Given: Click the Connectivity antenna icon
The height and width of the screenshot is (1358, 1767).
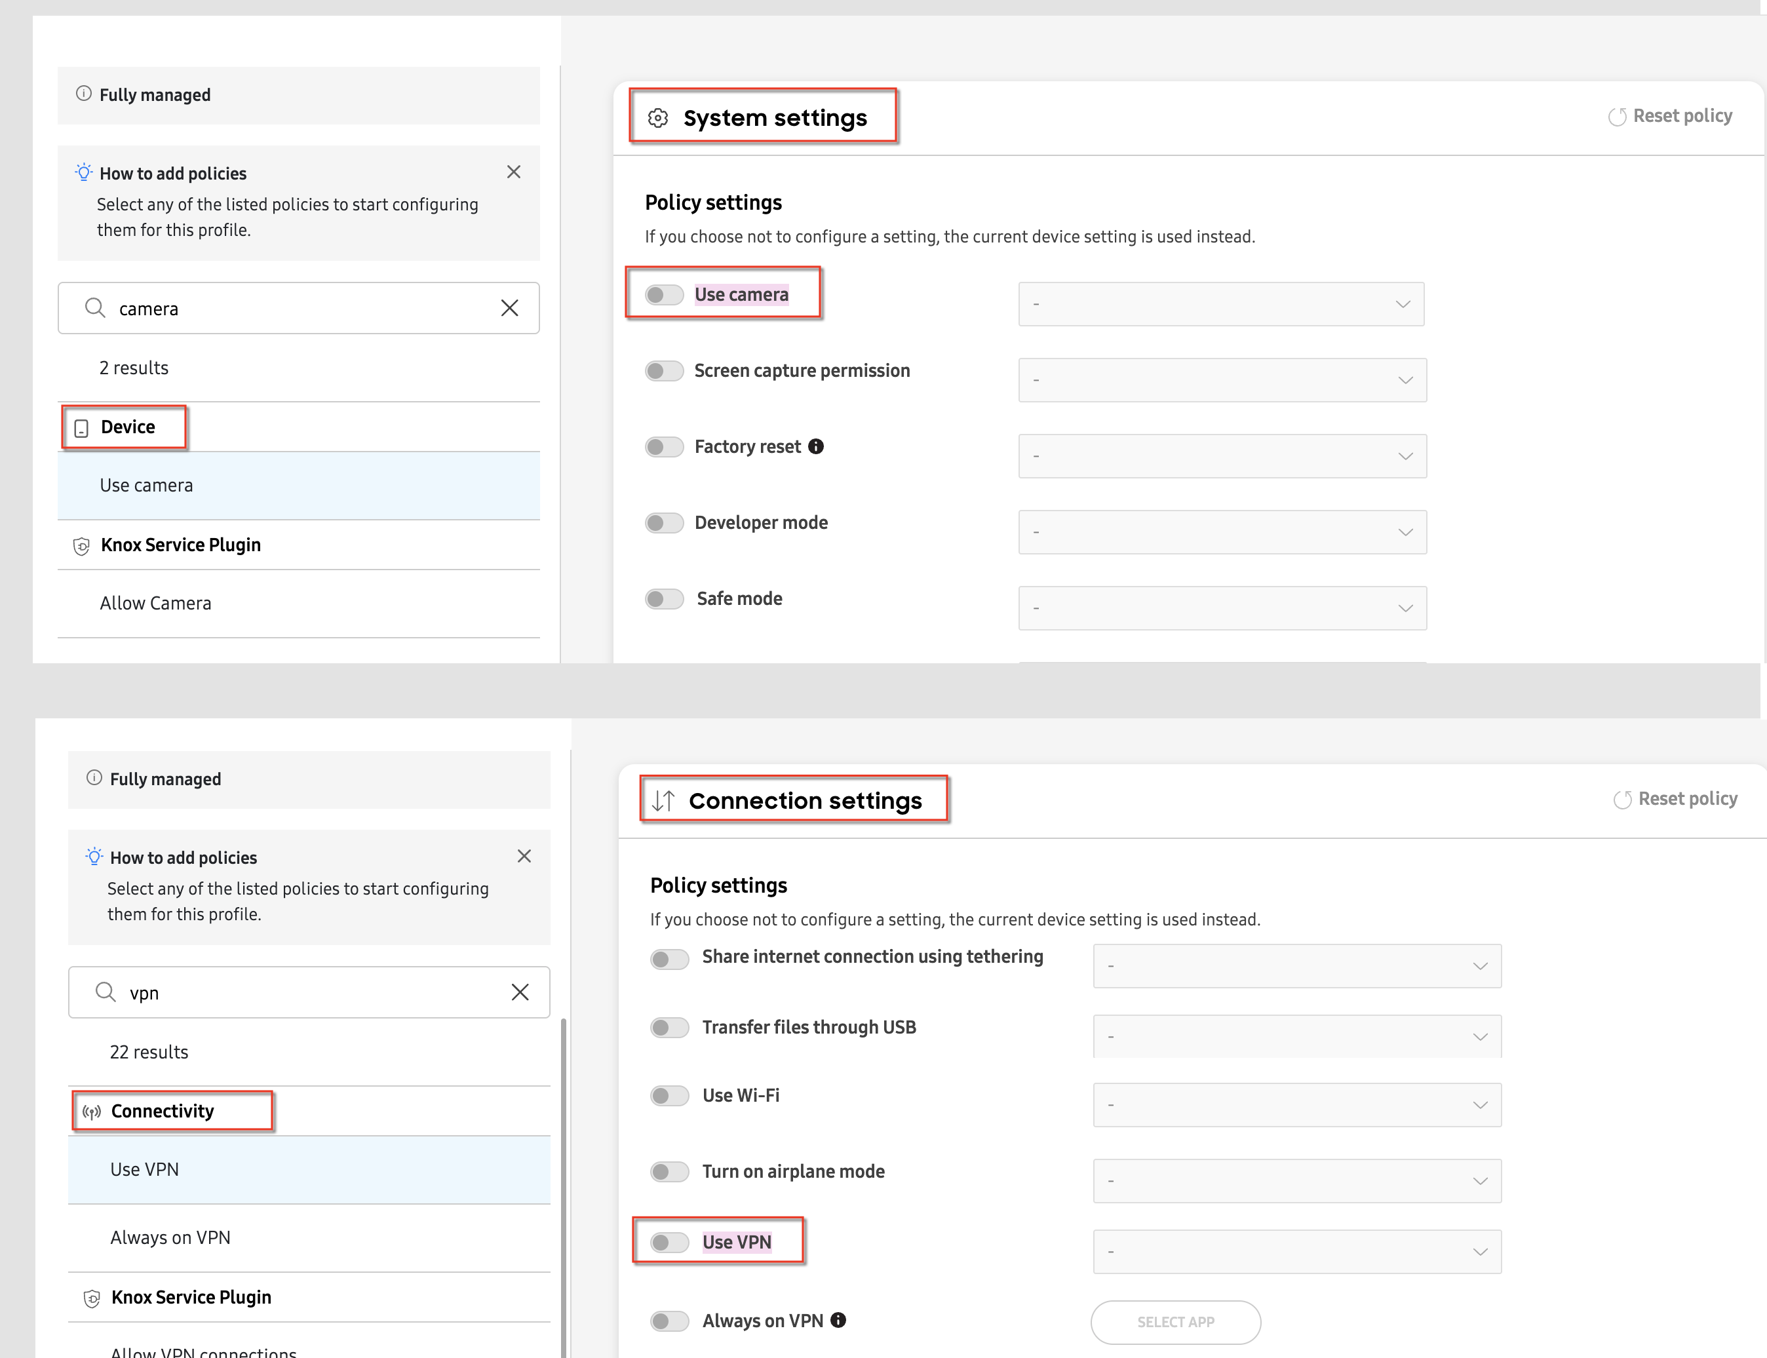Looking at the screenshot, I should pyautogui.click(x=92, y=1112).
